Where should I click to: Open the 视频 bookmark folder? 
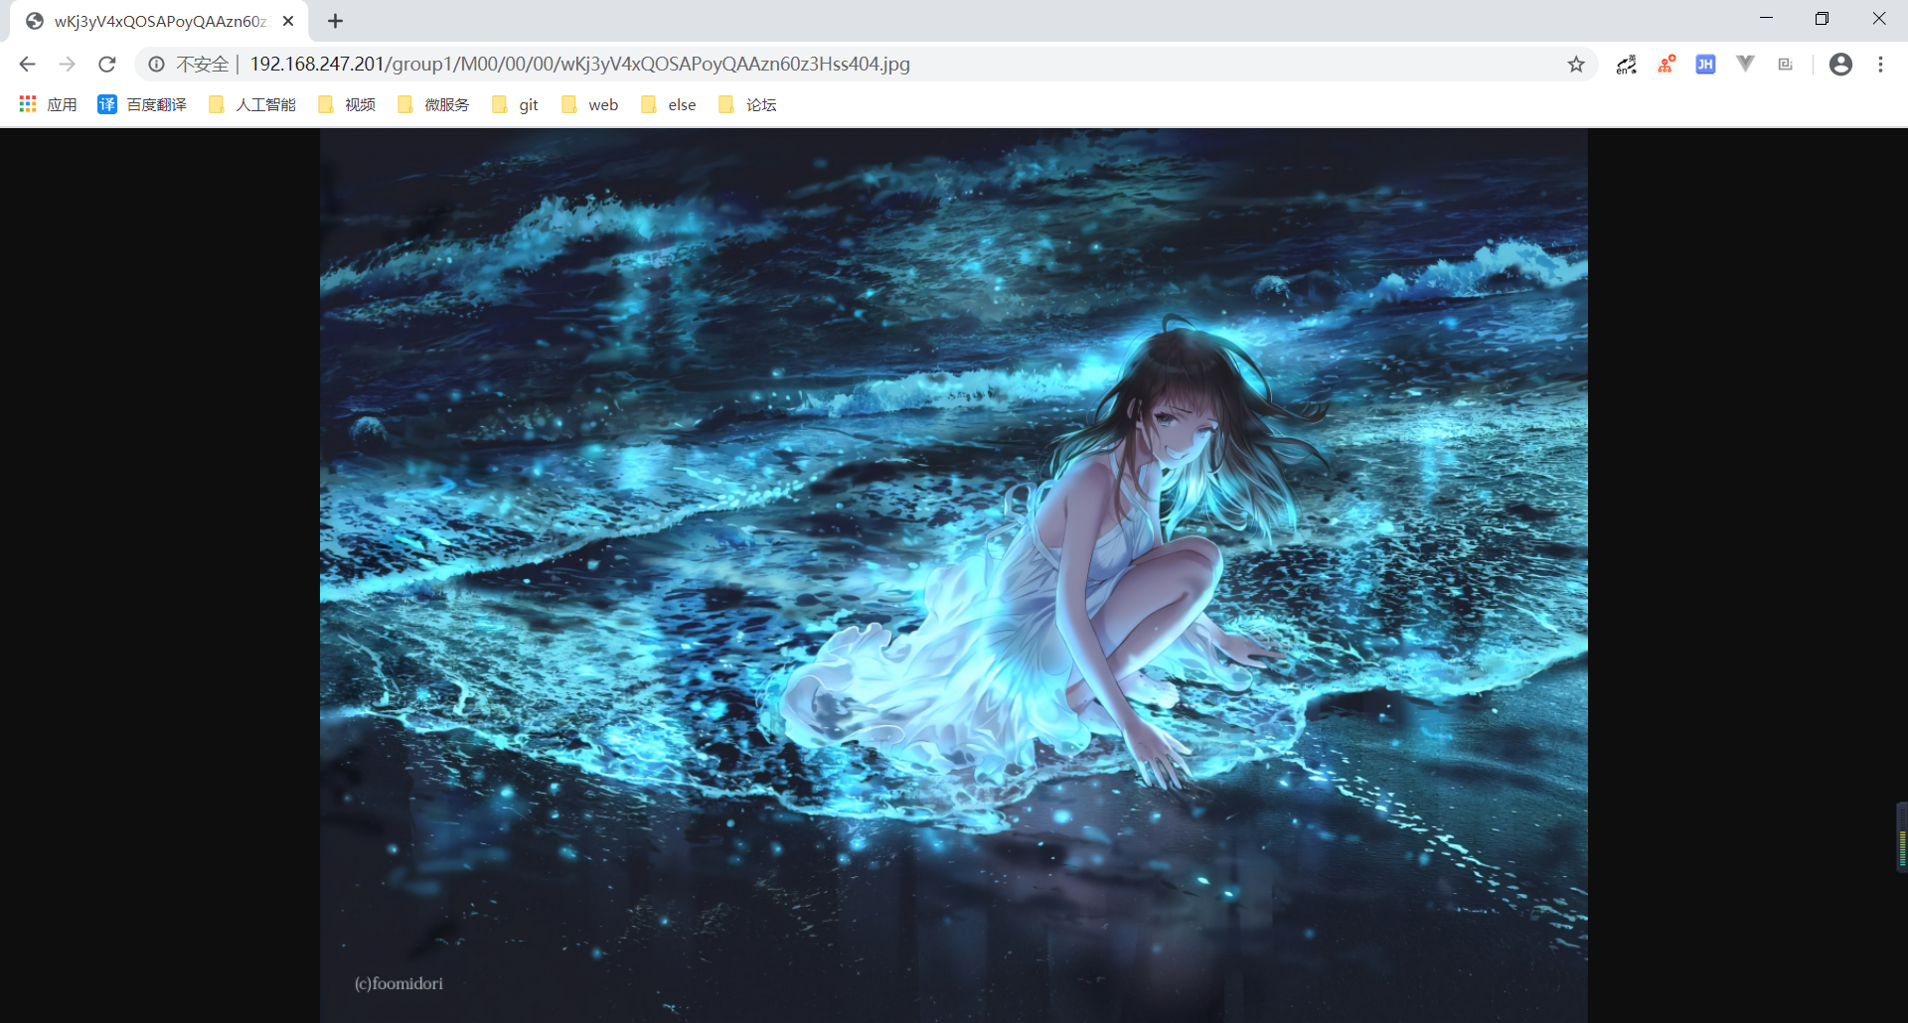[x=347, y=104]
